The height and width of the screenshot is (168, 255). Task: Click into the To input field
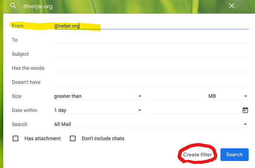click(151, 40)
